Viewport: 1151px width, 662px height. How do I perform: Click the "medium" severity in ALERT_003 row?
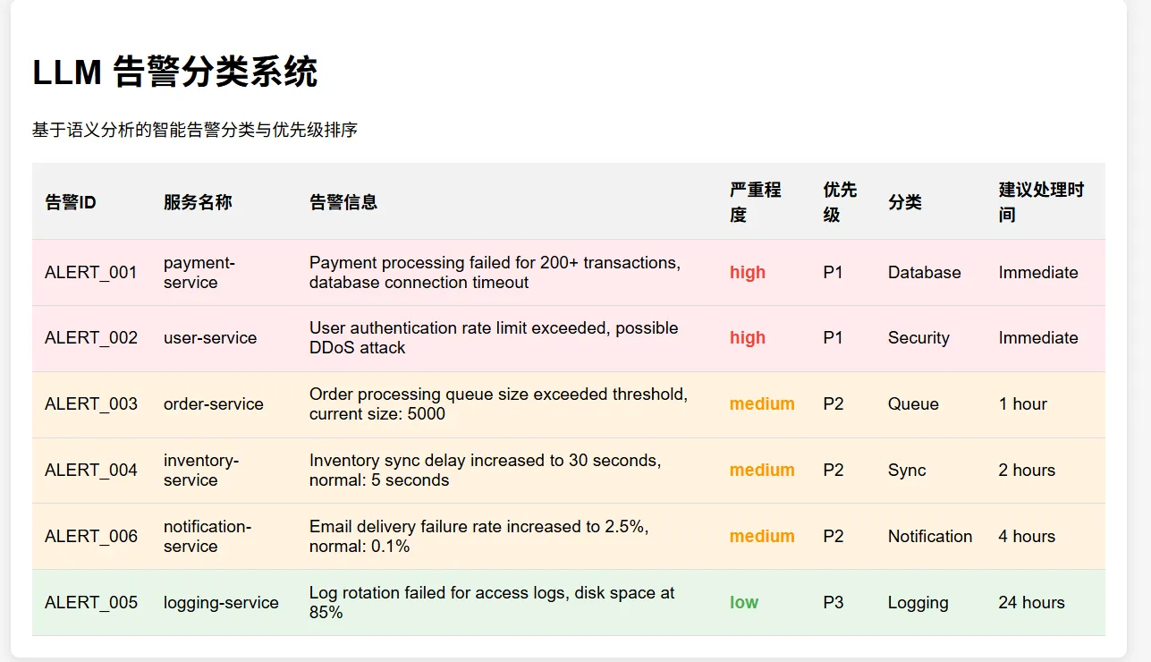click(x=762, y=404)
